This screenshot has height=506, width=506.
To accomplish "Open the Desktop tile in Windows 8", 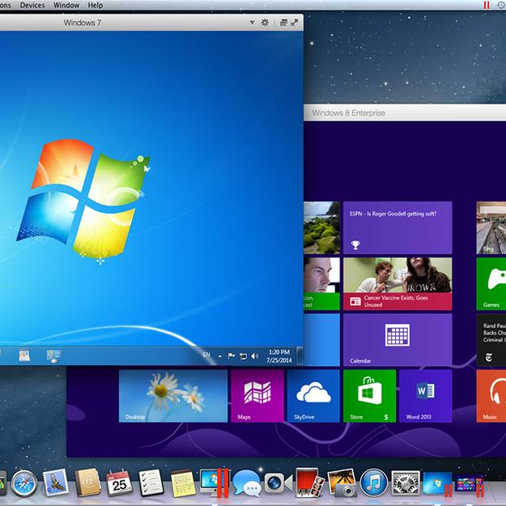I will pos(173,396).
